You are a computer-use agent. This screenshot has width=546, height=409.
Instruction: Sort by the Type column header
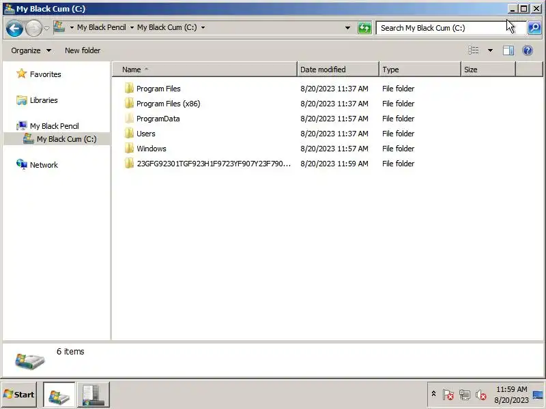[420, 70]
